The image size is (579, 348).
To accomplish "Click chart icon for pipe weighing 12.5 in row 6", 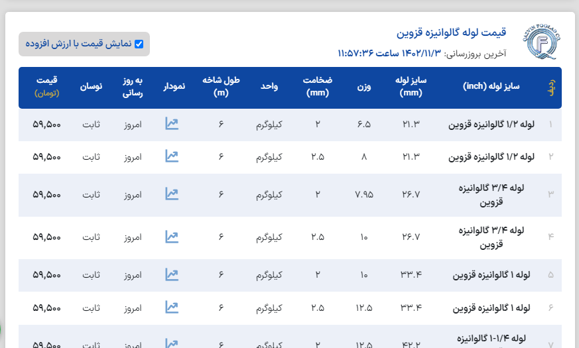I will pyautogui.click(x=172, y=307).
